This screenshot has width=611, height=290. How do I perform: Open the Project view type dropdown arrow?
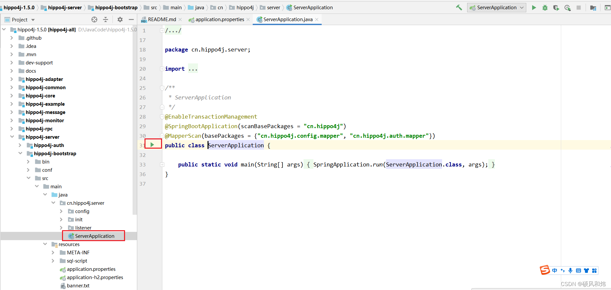(33, 20)
